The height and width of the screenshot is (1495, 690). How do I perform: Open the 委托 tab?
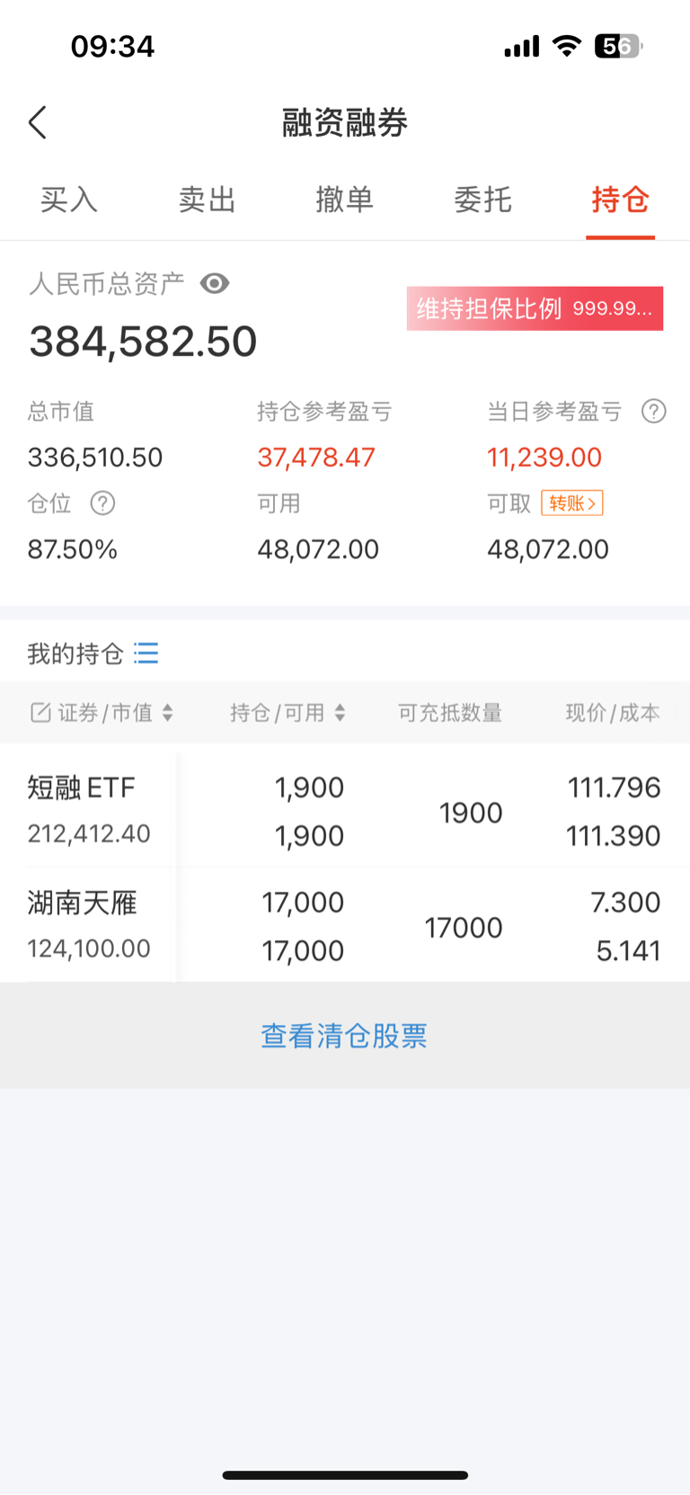point(482,200)
